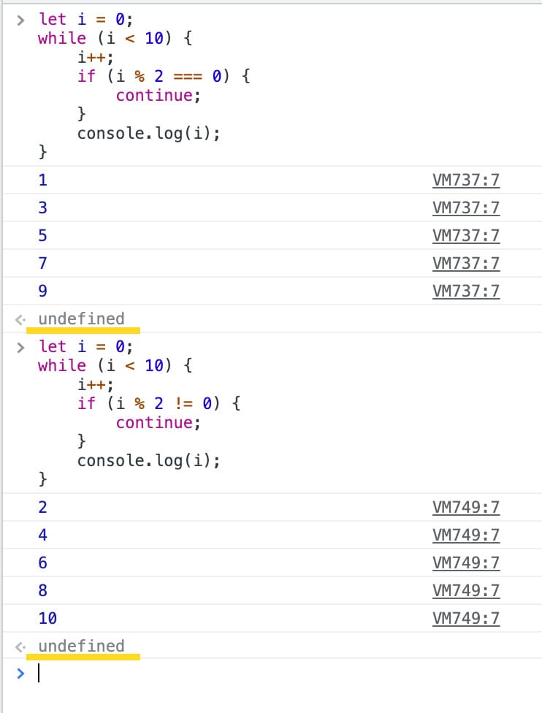
Task: Click 'console.log(i);' in the first code block
Action: click(x=149, y=134)
